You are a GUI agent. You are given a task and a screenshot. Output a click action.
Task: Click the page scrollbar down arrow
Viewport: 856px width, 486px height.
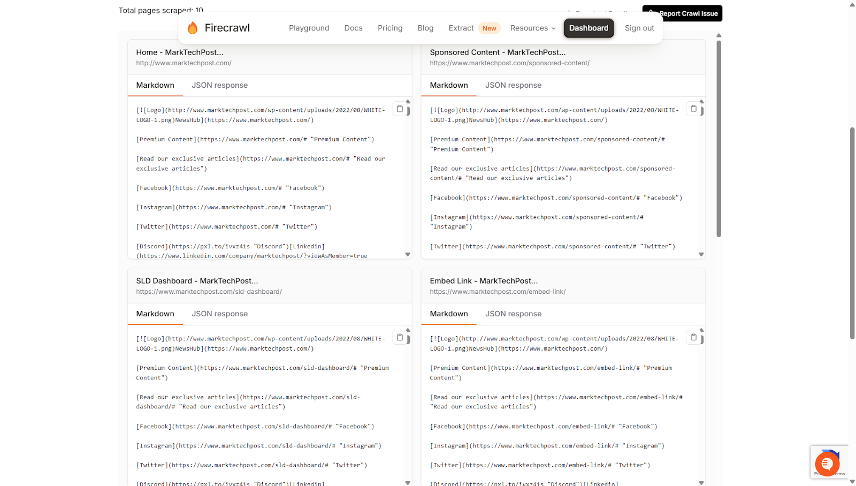[852, 482]
